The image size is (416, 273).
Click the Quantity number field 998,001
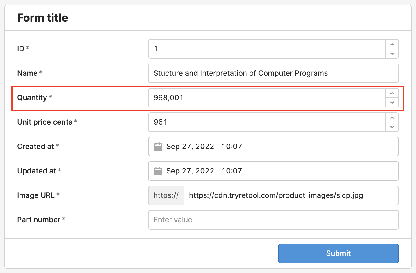tap(266, 98)
